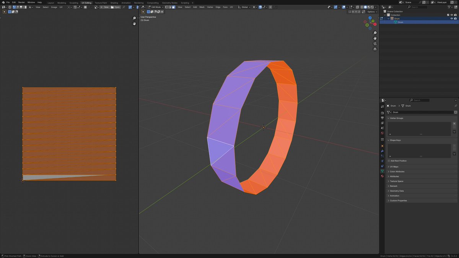This screenshot has height=258, width=459.
Task: Open the green Object Data tab icon
Action: (x=382, y=171)
